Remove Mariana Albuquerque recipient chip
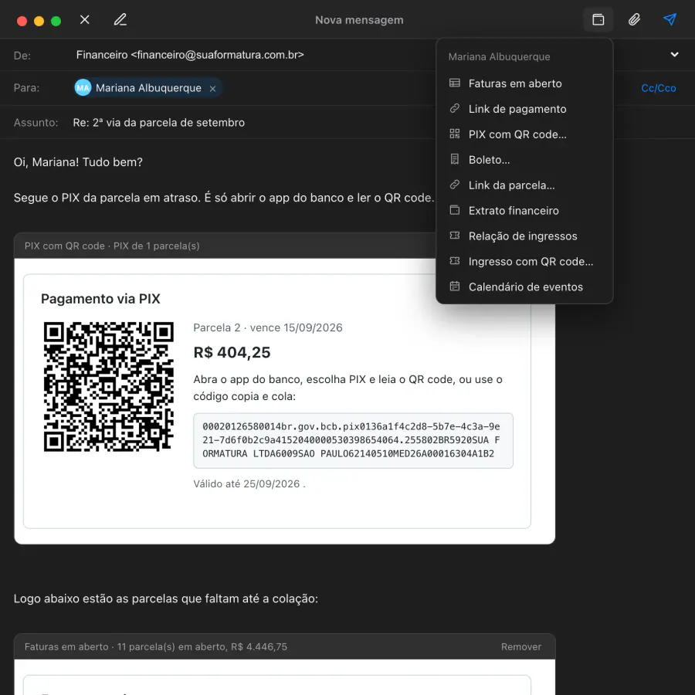The image size is (695, 695). (213, 89)
